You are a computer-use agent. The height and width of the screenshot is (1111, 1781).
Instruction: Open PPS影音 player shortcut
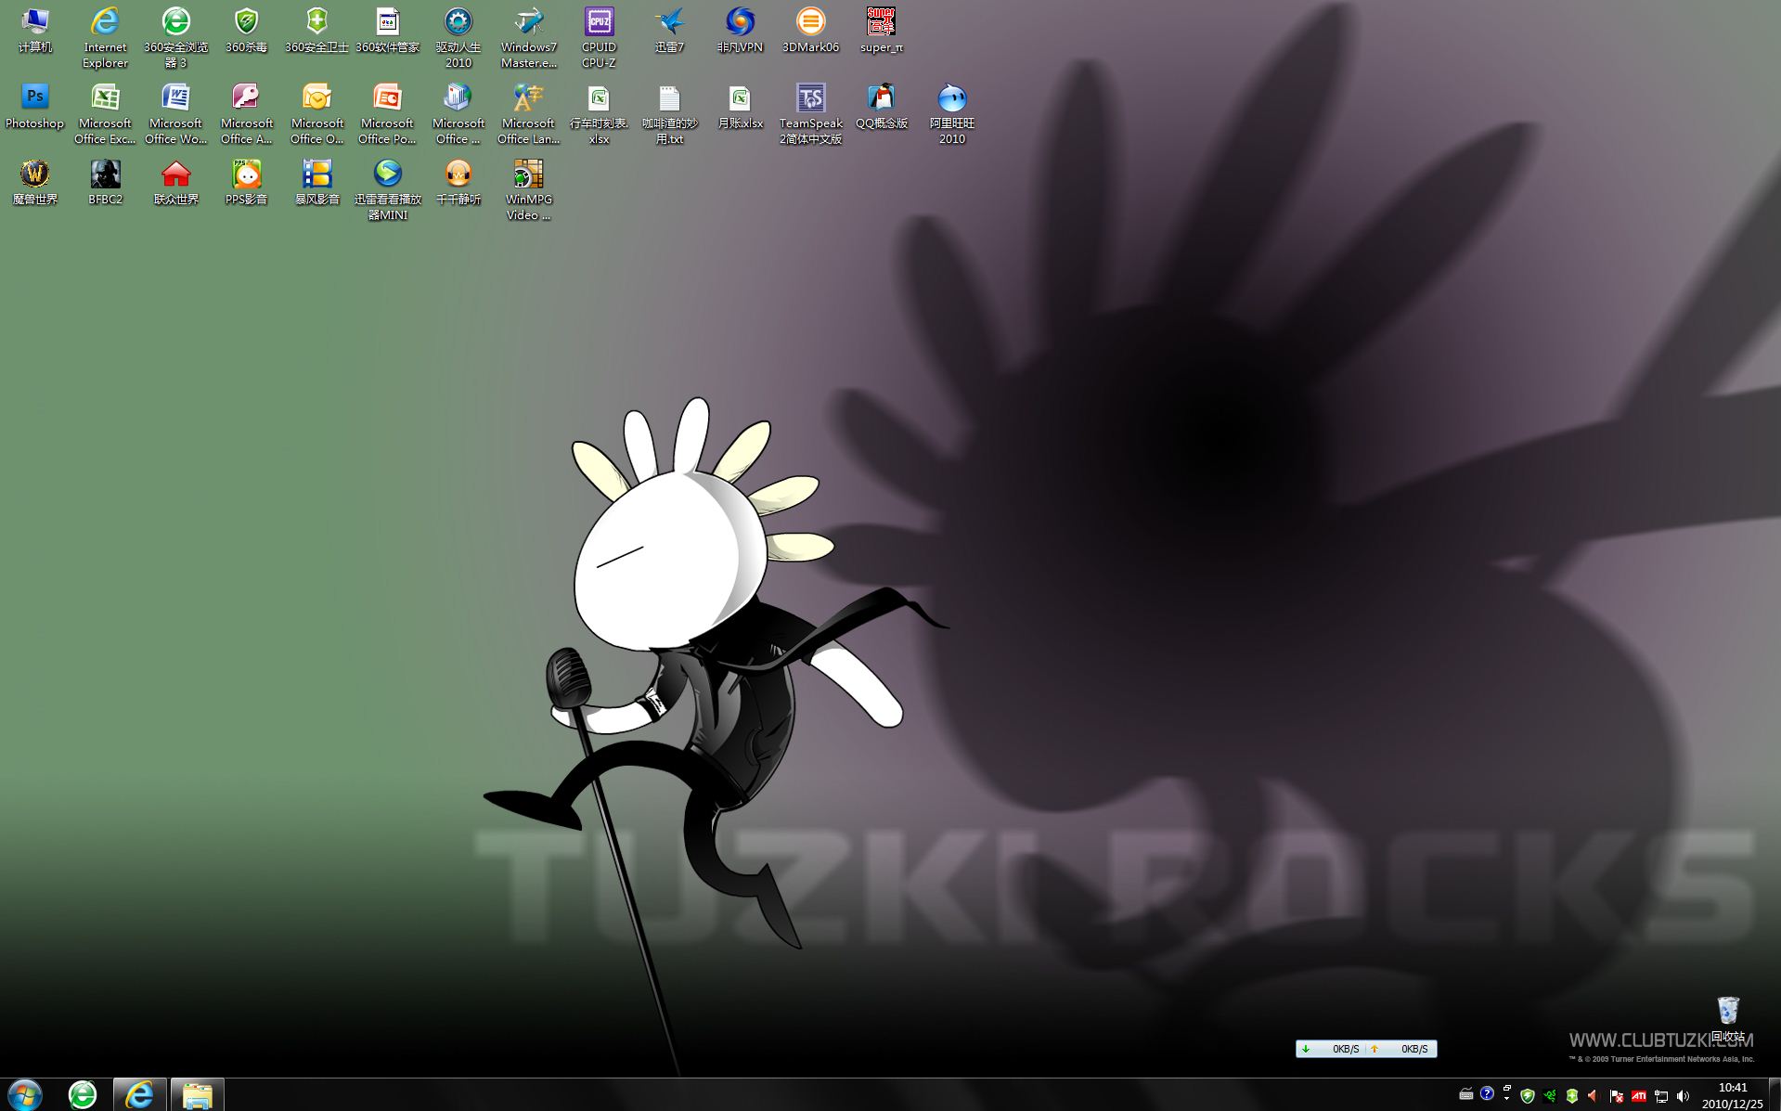coord(246,183)
